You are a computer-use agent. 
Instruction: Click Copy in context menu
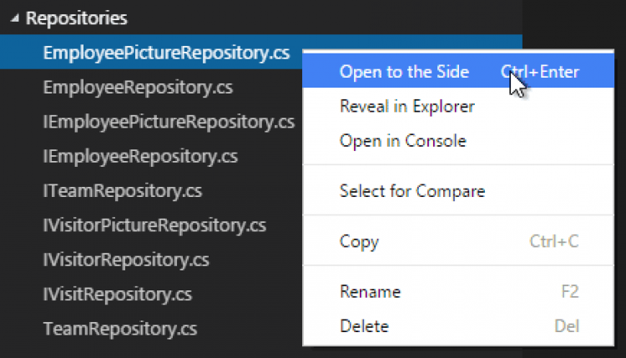point(359,242)
